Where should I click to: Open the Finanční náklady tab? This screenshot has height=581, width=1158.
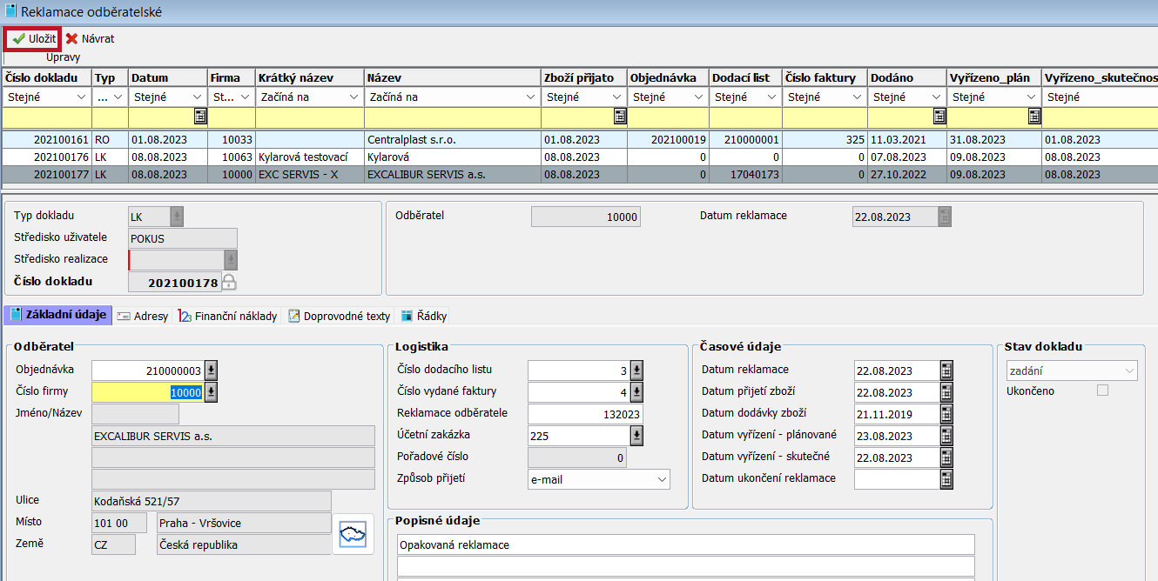(x=228, y=316)
